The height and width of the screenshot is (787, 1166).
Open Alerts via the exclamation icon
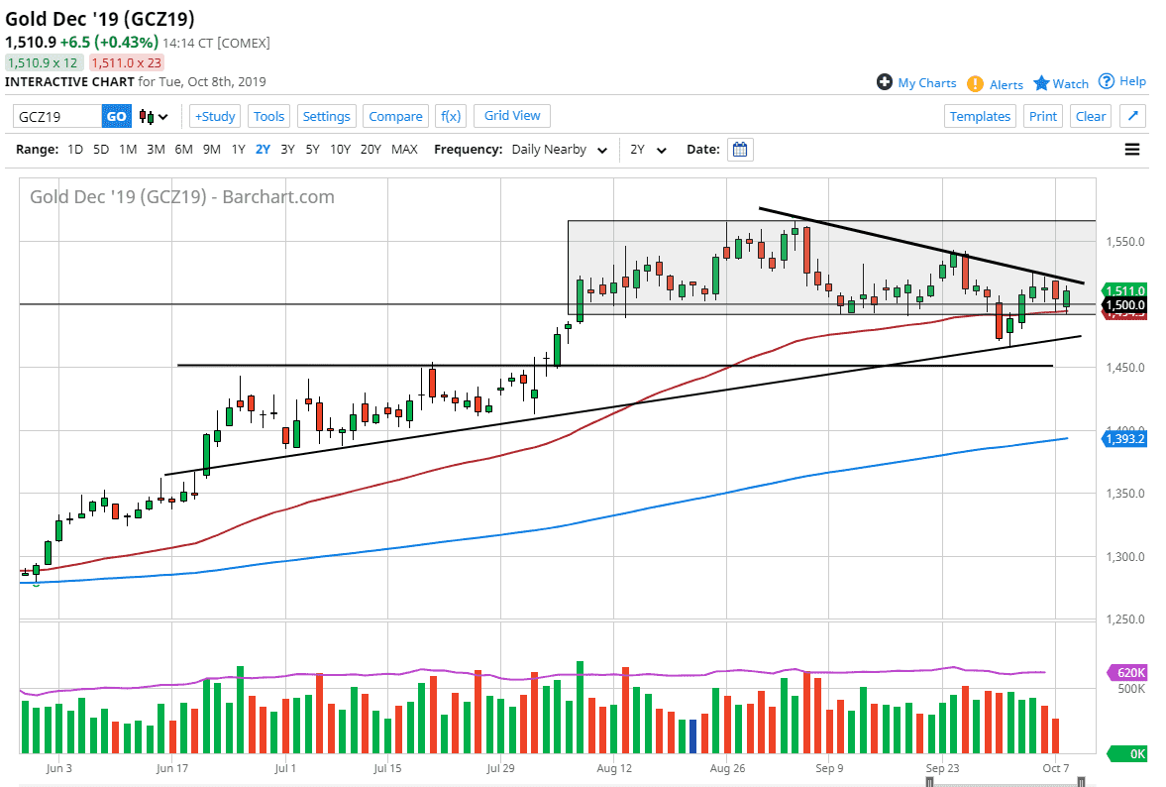click(976, 83)
